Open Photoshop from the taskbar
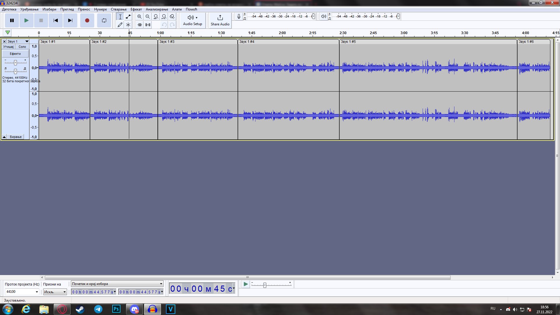The width and height of the screenshot is (560, 315). coord(116,309)
